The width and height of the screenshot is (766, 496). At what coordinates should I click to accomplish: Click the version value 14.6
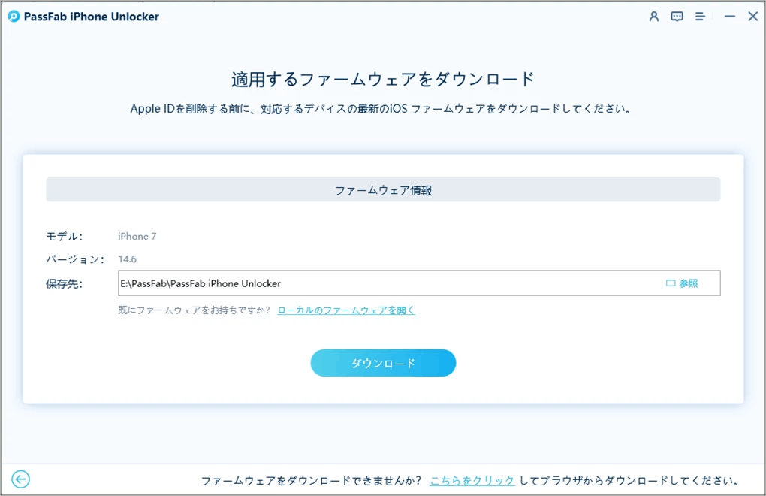click(x=128, y=259)
